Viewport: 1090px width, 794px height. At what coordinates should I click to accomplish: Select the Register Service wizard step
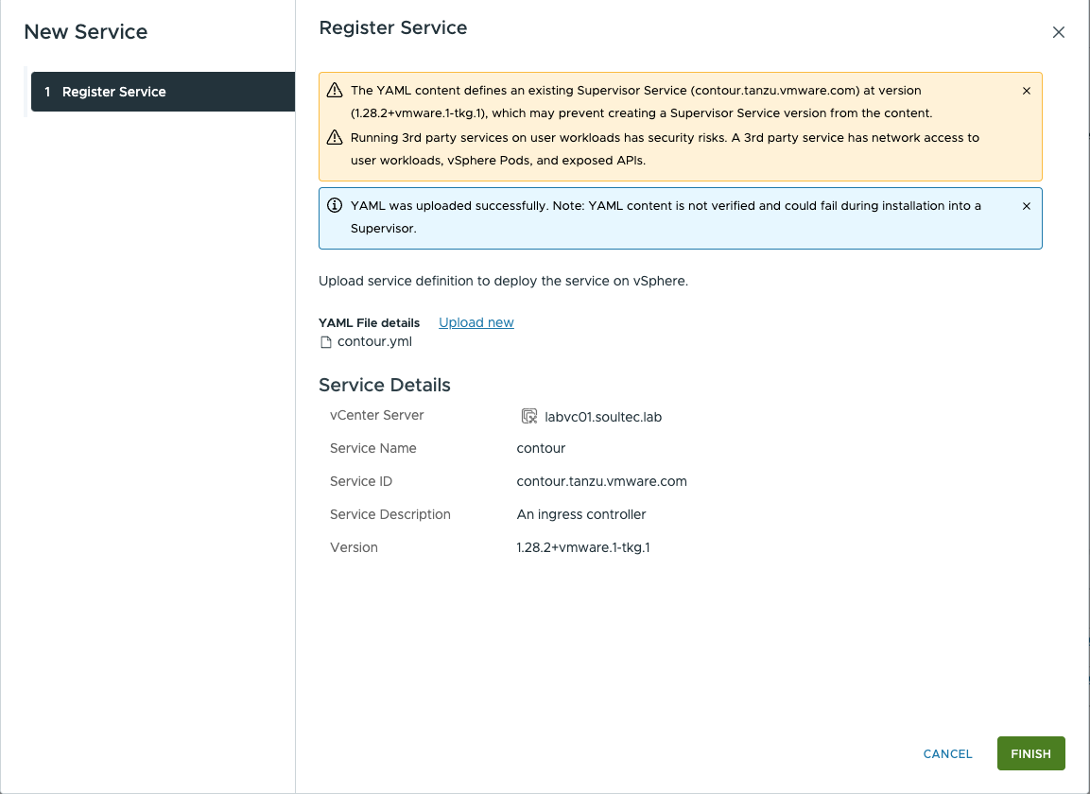click(163, 92)
